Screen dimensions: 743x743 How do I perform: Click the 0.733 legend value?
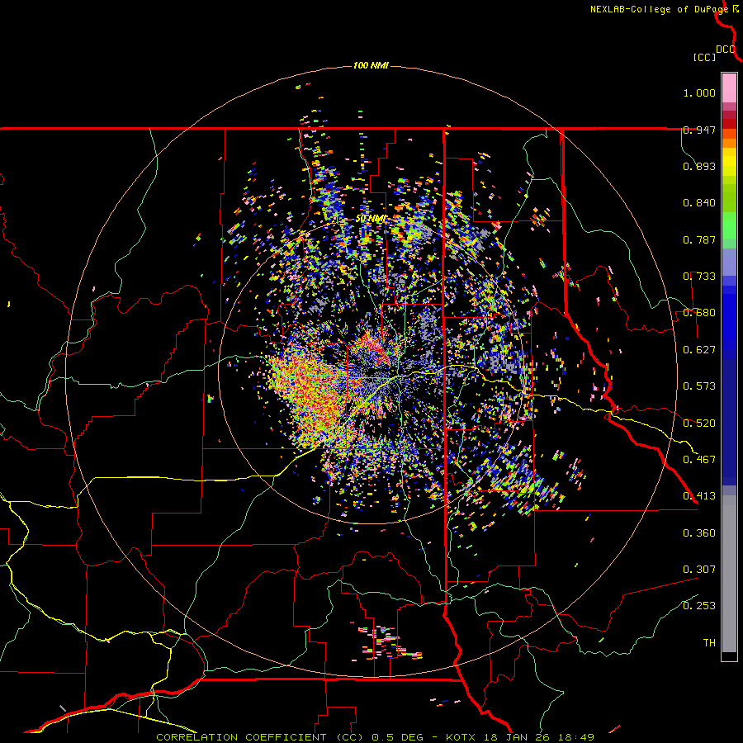(699, 277)
